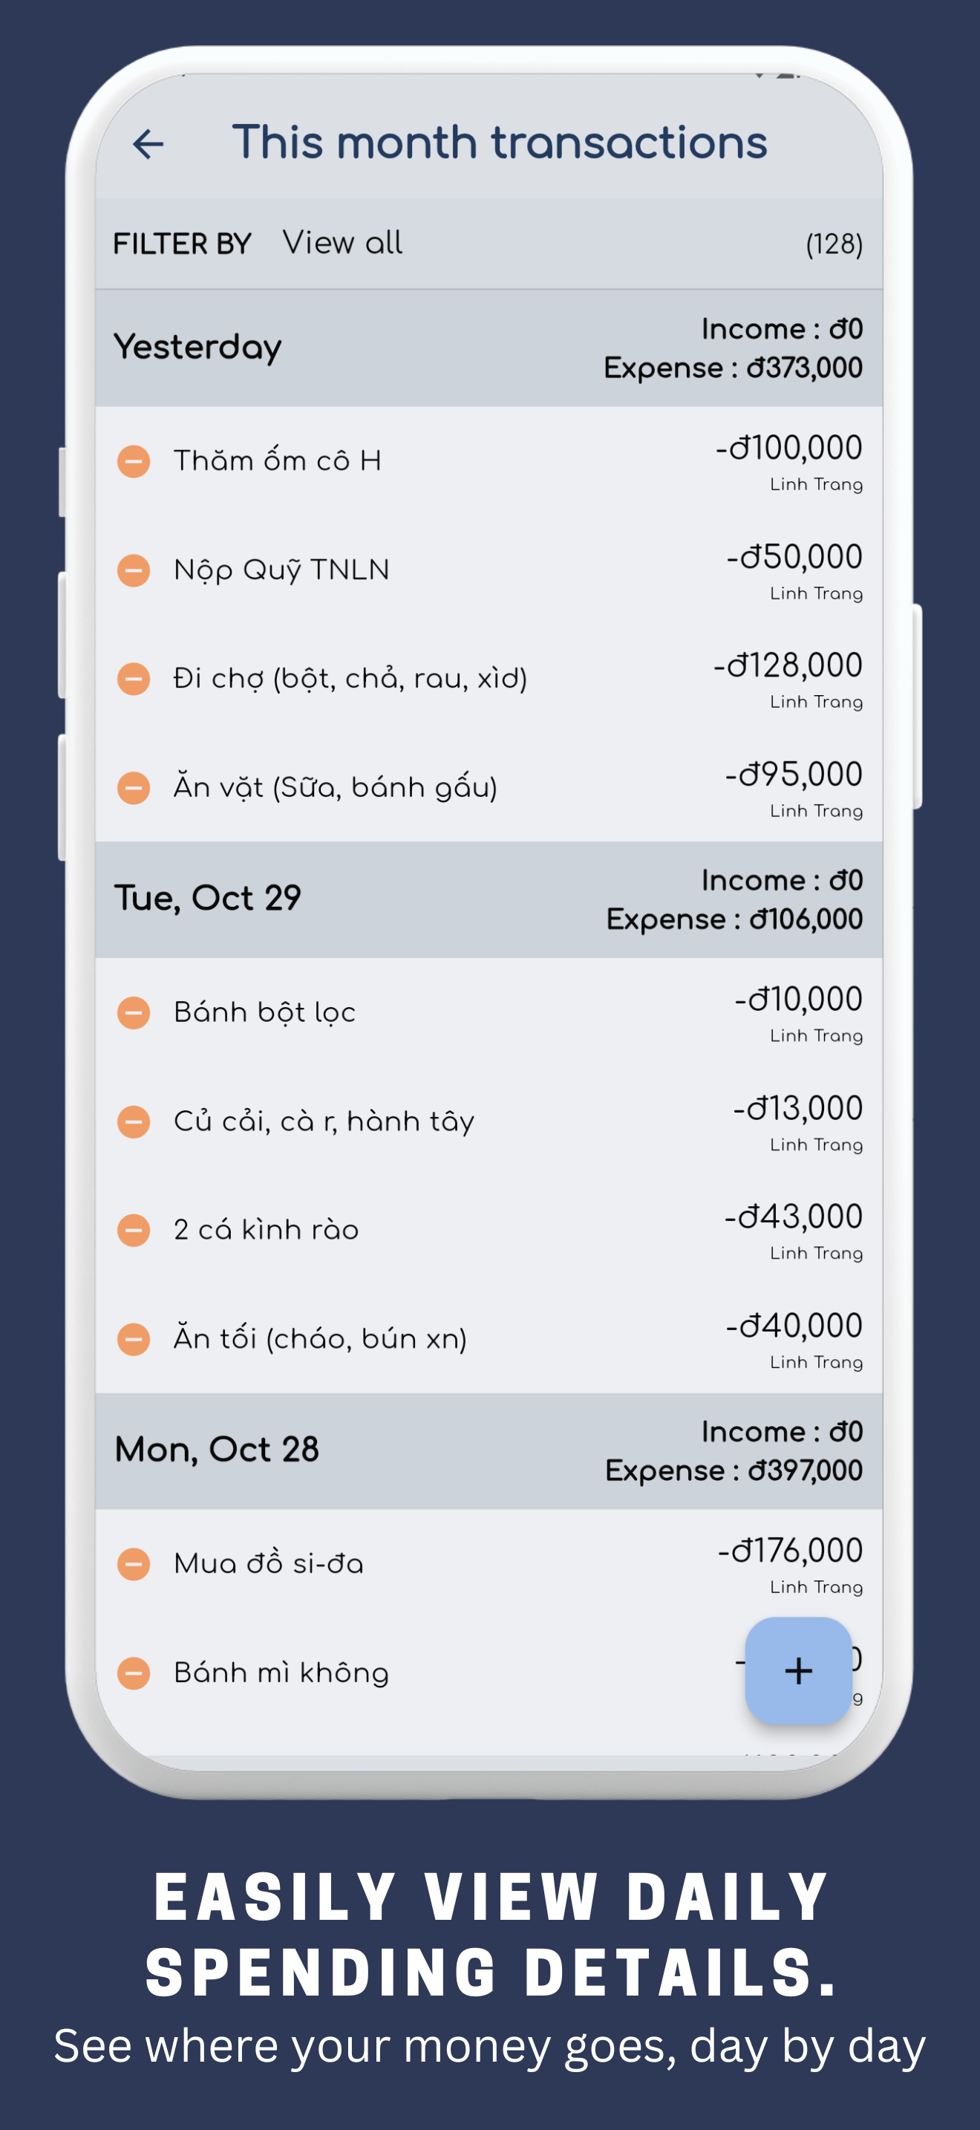Select the Ăn tối (cháo, bún xn) entry

coord(320,1339)
